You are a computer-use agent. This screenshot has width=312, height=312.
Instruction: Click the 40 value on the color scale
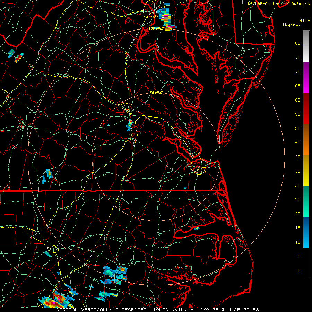click(x=298, y=157)
